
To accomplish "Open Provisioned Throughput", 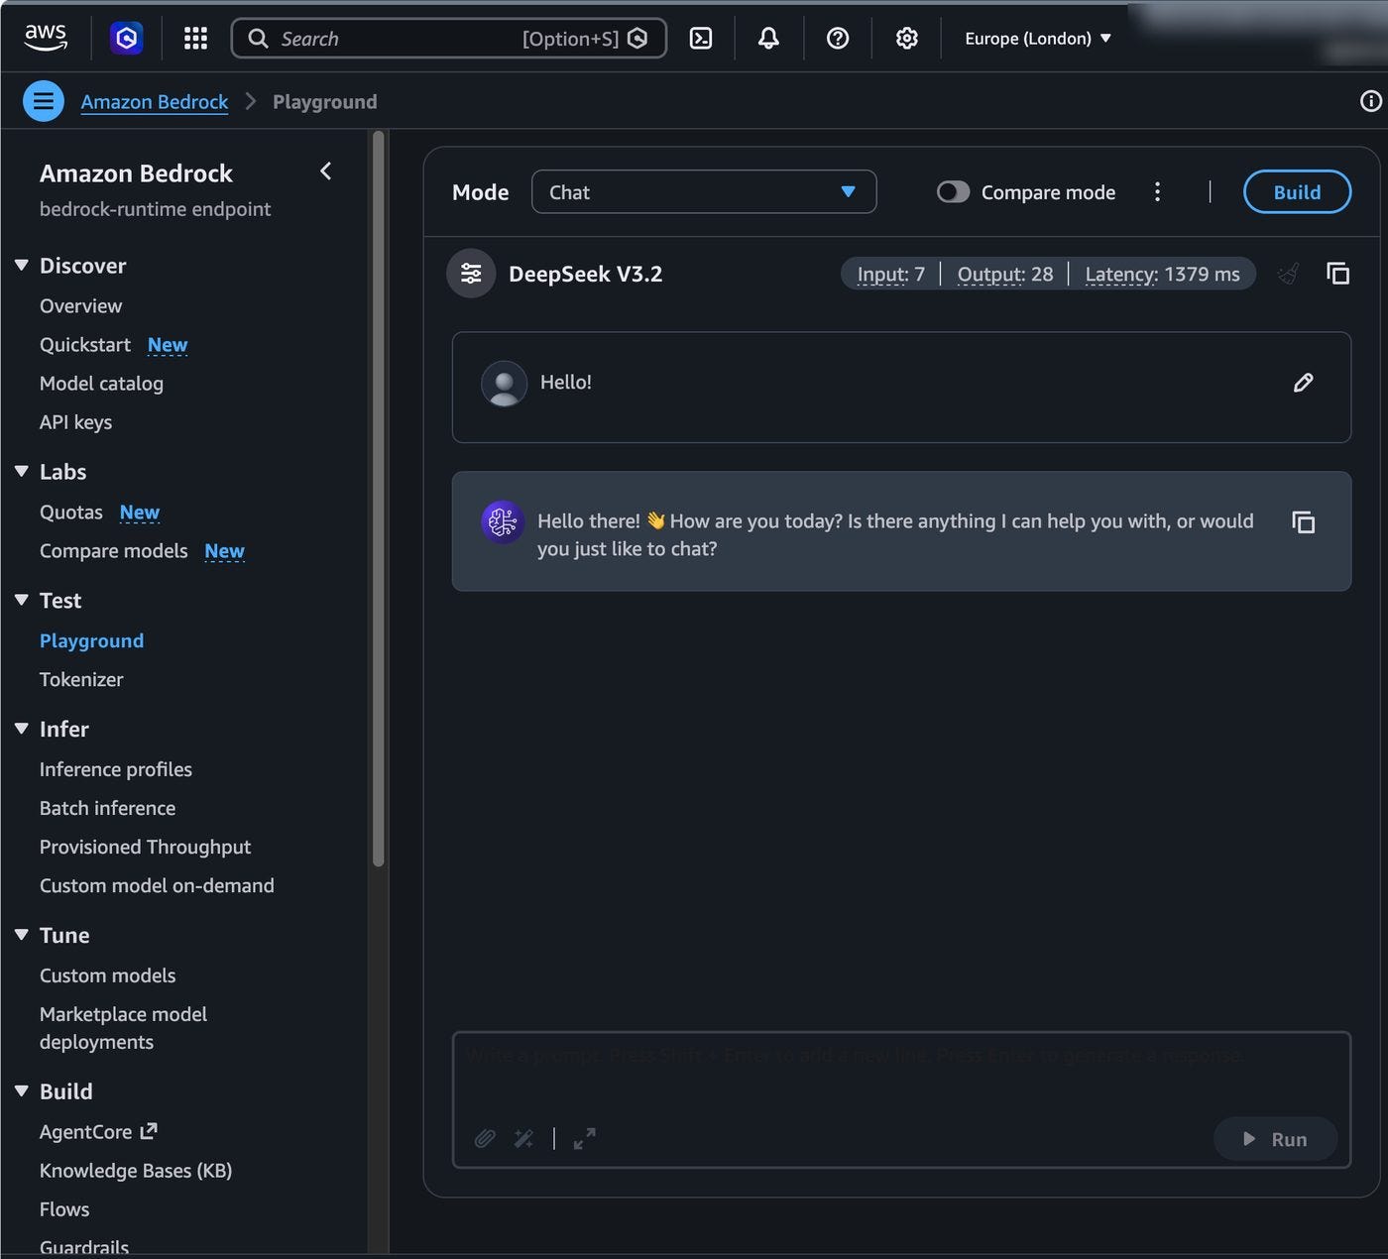I will coord(145,848).
